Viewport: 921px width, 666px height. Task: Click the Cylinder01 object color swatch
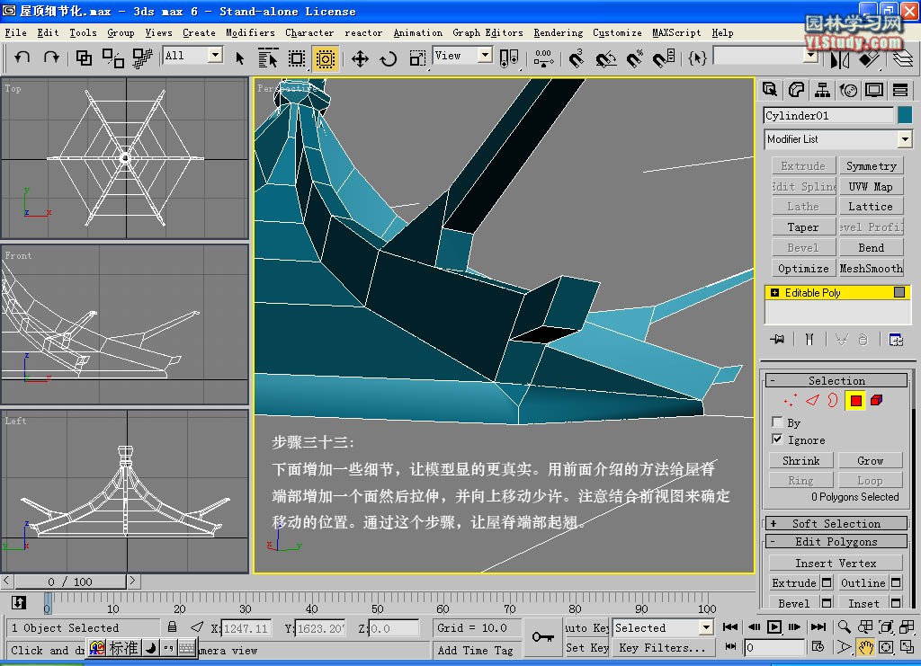[904, 115]
